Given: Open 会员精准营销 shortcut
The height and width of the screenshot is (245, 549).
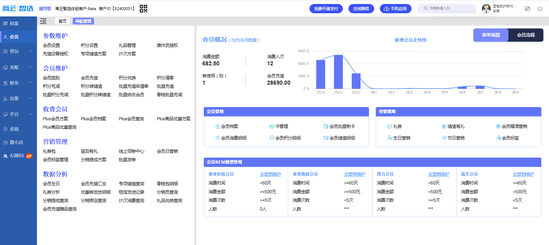Looking at the screenshot, I should coord(512,126).
